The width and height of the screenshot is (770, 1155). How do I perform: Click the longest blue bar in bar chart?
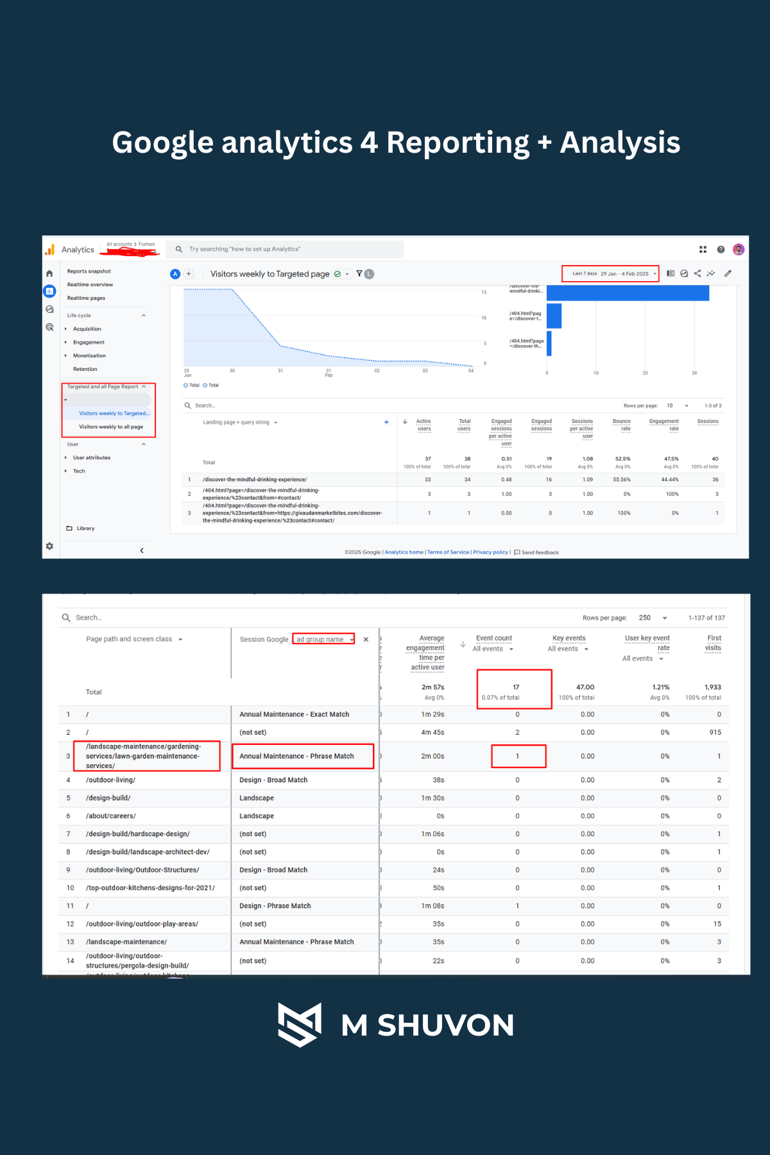628,293
